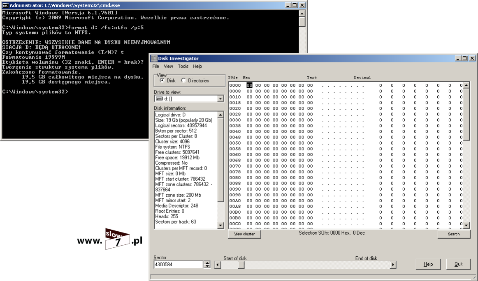
Task: Click offset row 00C0 in hex view
Action: coord(235,224)
